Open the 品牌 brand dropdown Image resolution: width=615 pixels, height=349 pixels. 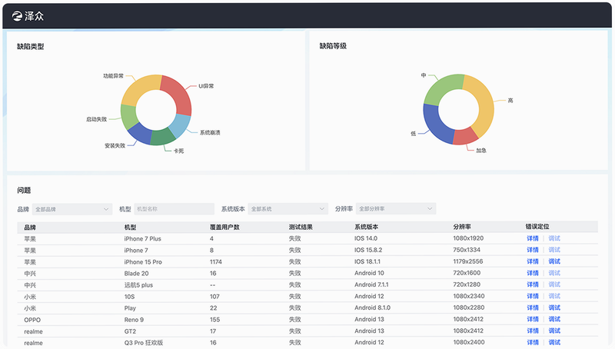point(72,209)
